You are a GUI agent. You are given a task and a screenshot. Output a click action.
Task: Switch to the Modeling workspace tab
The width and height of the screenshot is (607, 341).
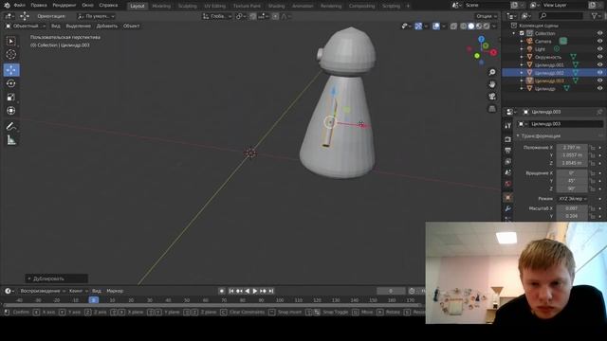pyautogui.click(x=161, y=6)
